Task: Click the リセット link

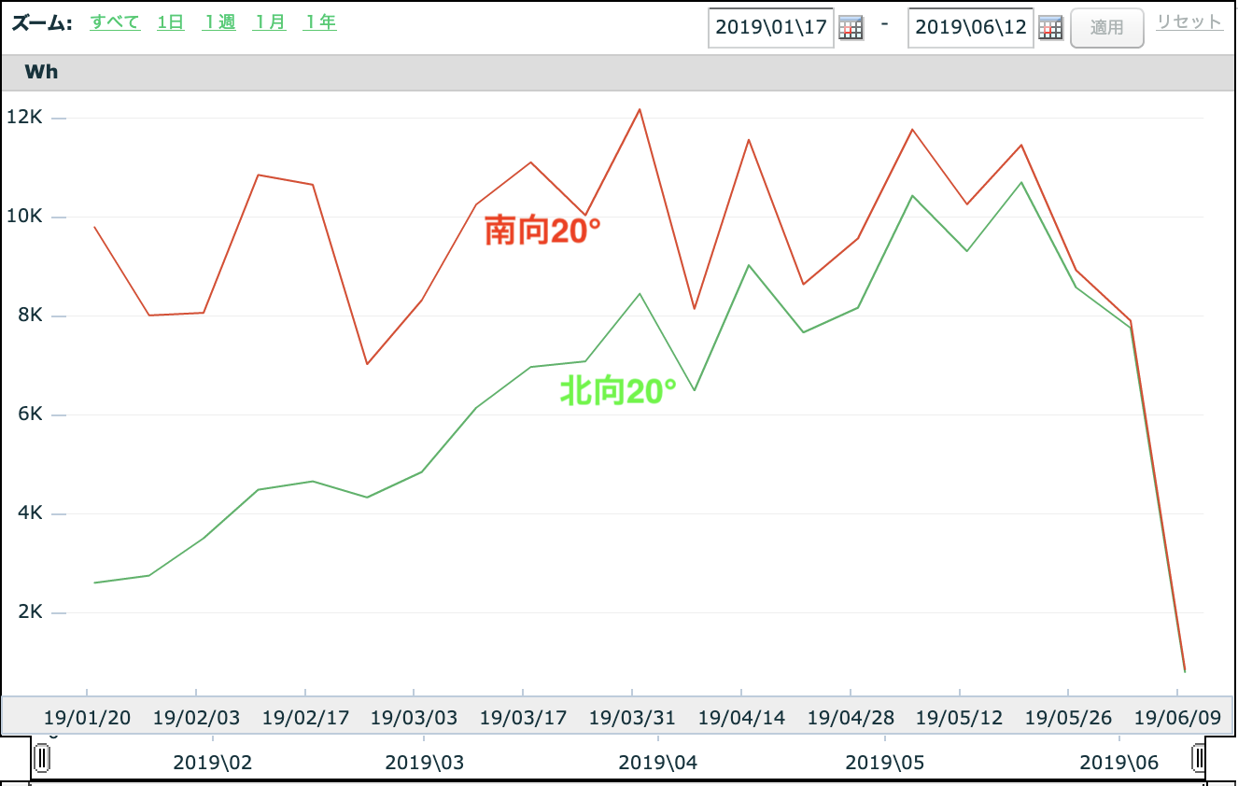Action: coord(1189,21)
